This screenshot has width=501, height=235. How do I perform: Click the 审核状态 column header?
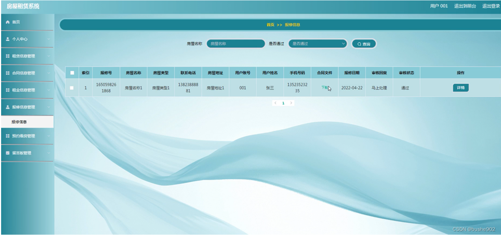pos(406,73)
